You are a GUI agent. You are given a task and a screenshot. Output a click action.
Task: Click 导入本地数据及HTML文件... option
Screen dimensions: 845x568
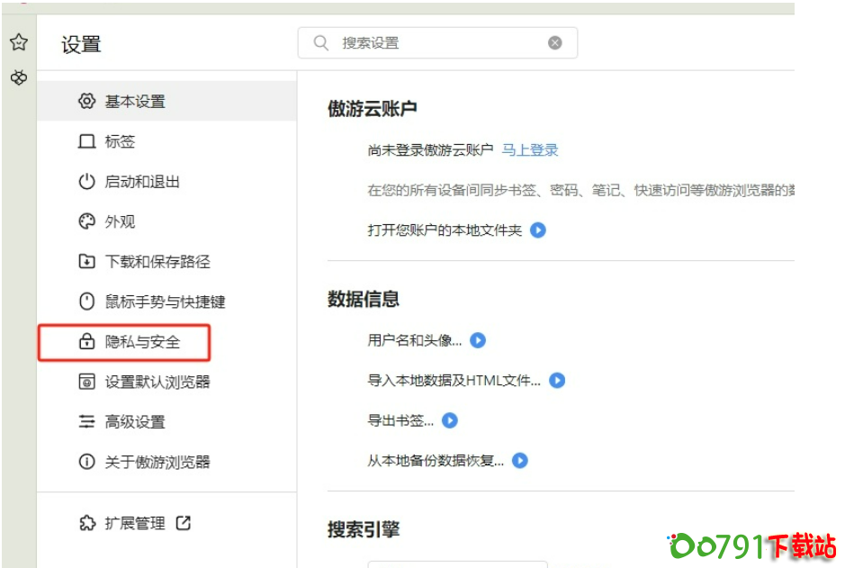pos(454,381)
